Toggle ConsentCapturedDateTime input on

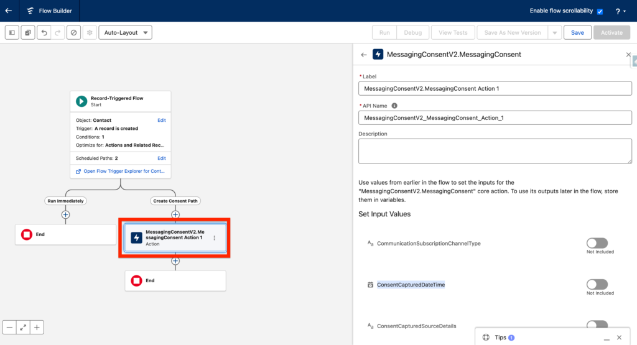coord(597,284)
